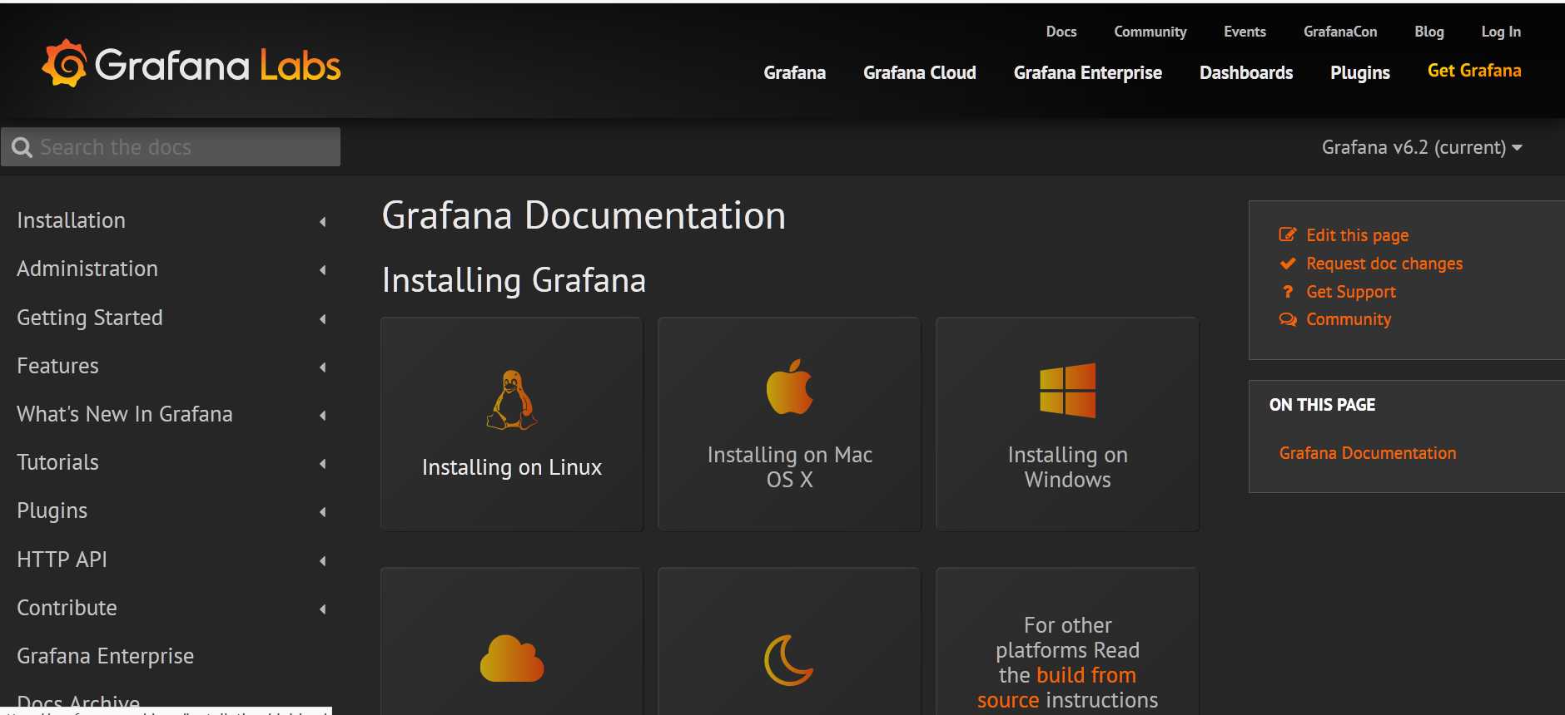Expand the Contribute sidebar arrow
This screenshot has height=715, width=1565.
323,609
